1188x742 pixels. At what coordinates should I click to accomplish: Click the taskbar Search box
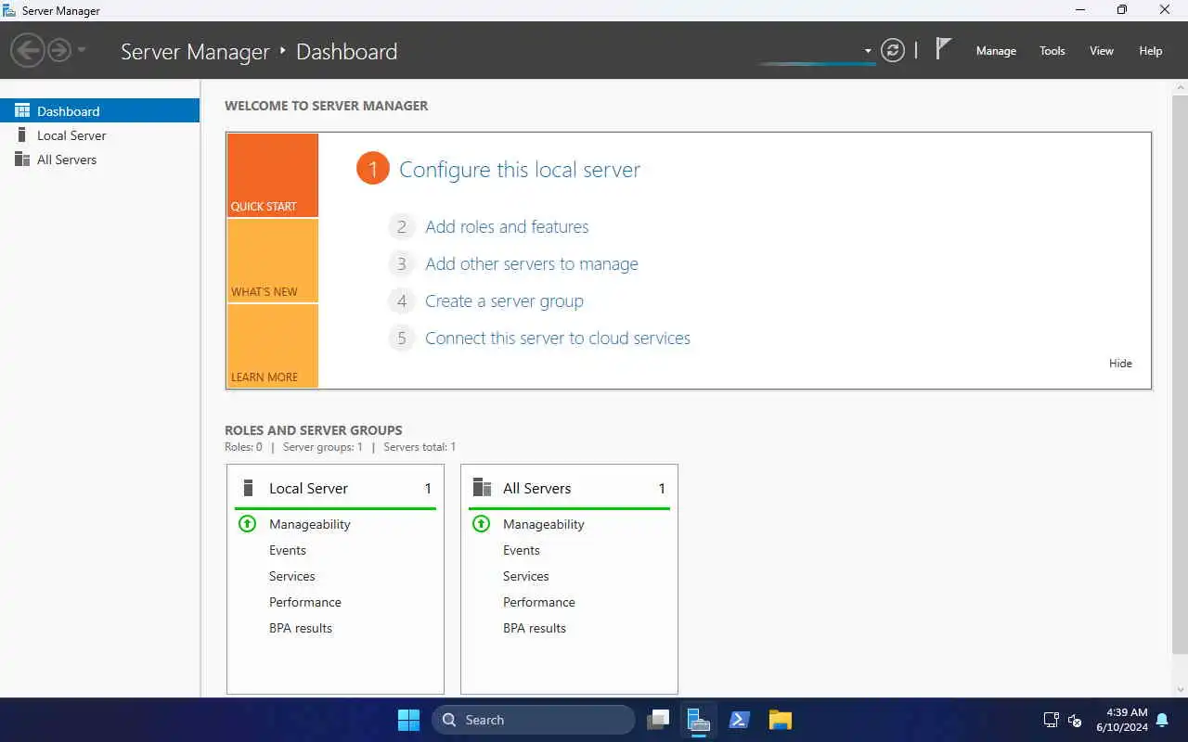point(534,720)
